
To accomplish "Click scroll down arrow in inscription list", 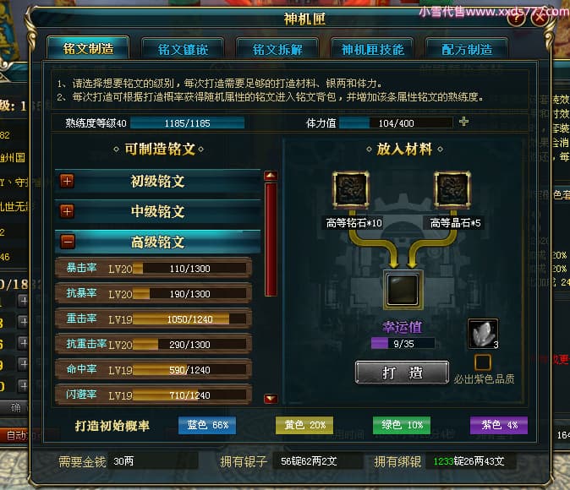I will coord(271,399).
